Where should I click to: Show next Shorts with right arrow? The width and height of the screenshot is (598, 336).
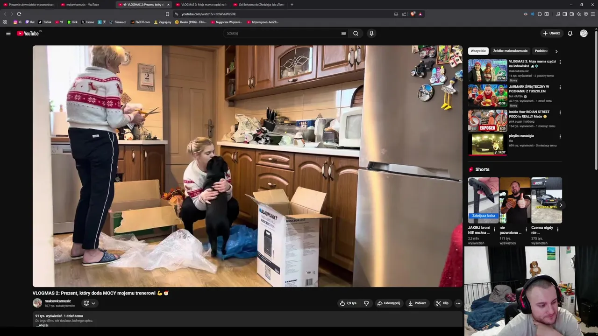tap(561, 205)
